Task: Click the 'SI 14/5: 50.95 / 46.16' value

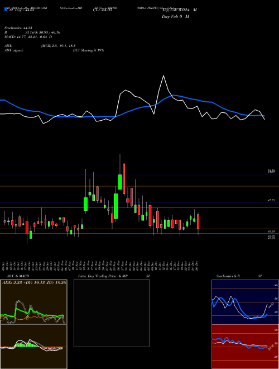Action: tap(43, 32)
